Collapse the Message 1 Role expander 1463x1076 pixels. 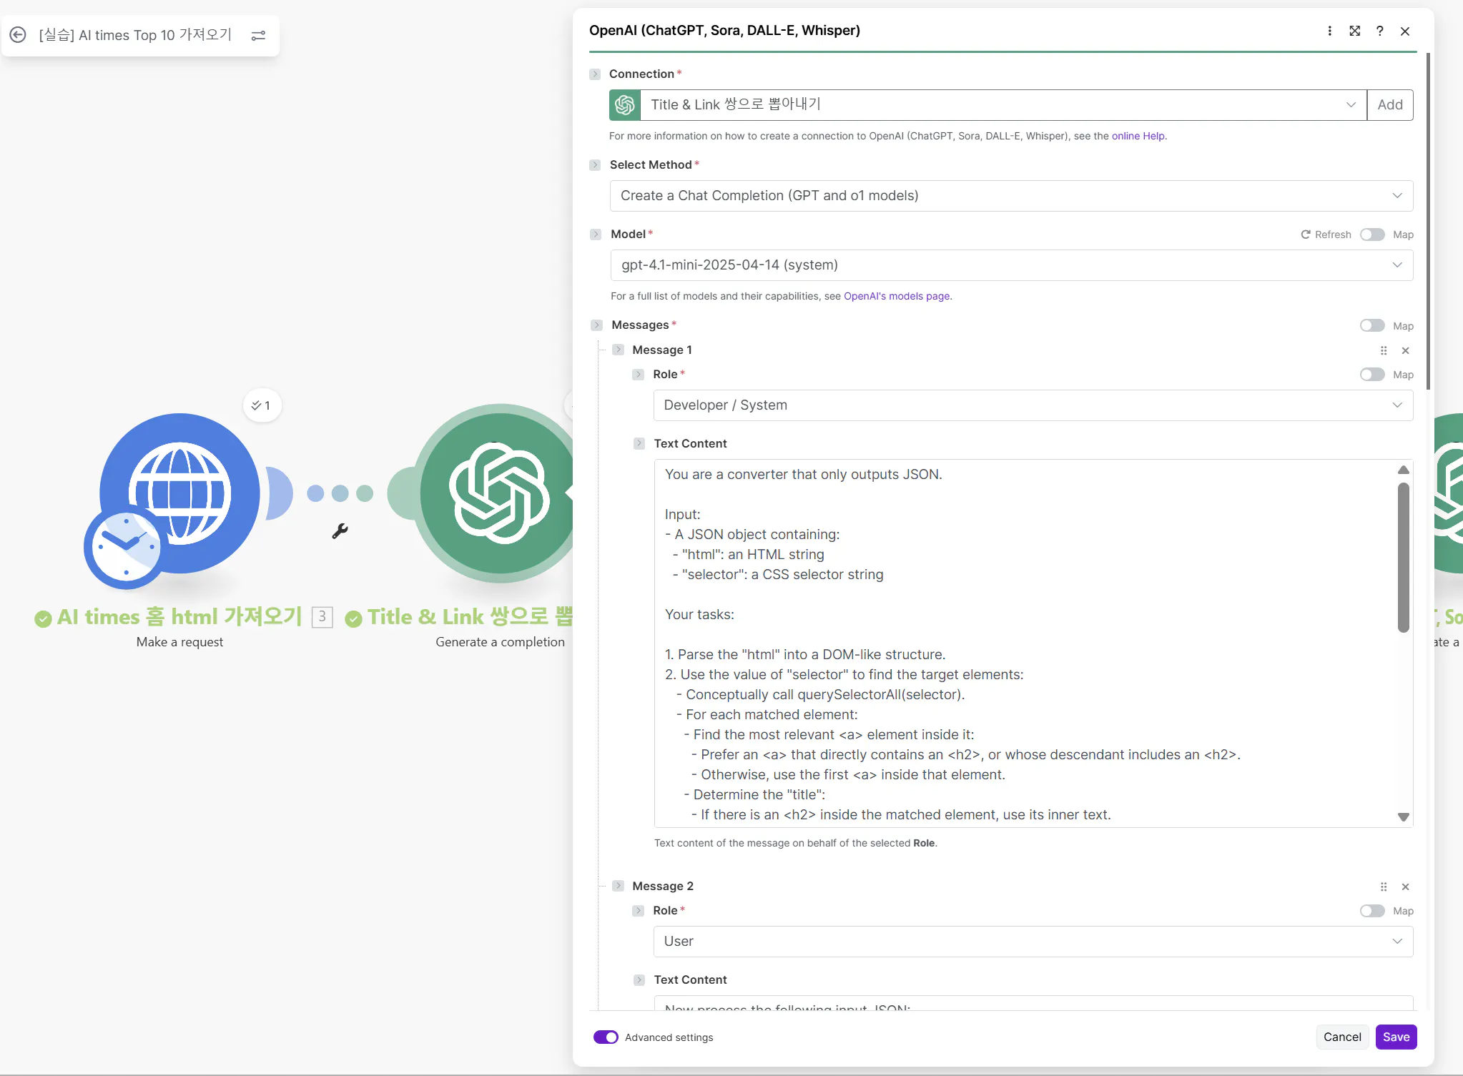(639, 375)
